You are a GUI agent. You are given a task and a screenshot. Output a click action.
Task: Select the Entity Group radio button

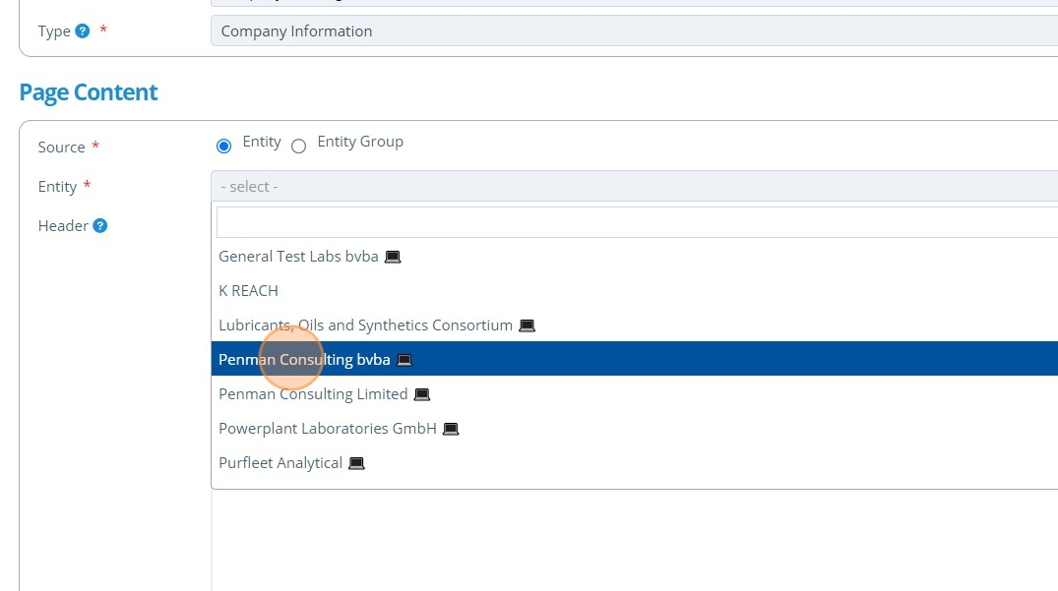(299, 146)
